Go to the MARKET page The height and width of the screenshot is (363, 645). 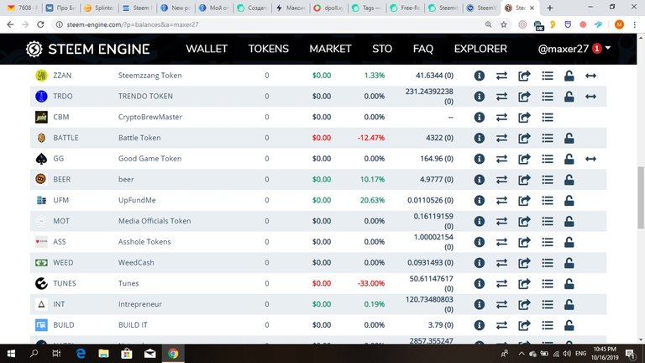[330, 49]
